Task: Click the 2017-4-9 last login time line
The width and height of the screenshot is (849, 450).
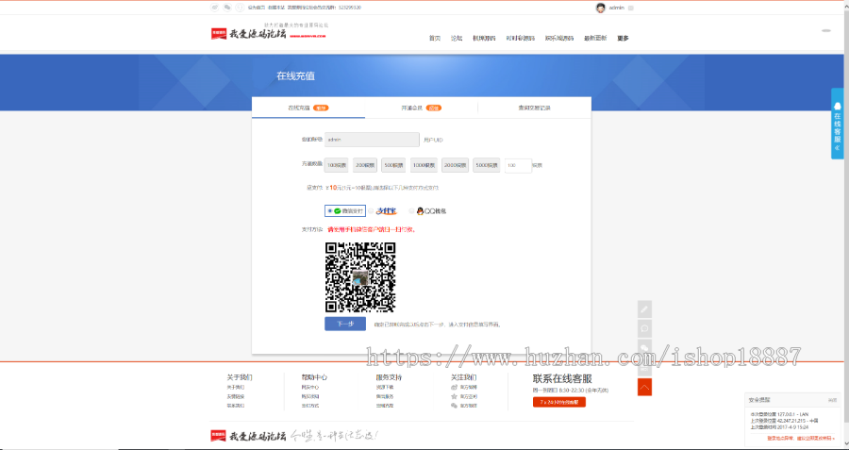Action: (779, 426)
